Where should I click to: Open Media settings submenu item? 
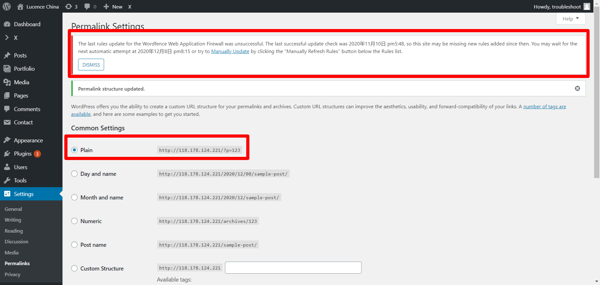click(12, 252)
